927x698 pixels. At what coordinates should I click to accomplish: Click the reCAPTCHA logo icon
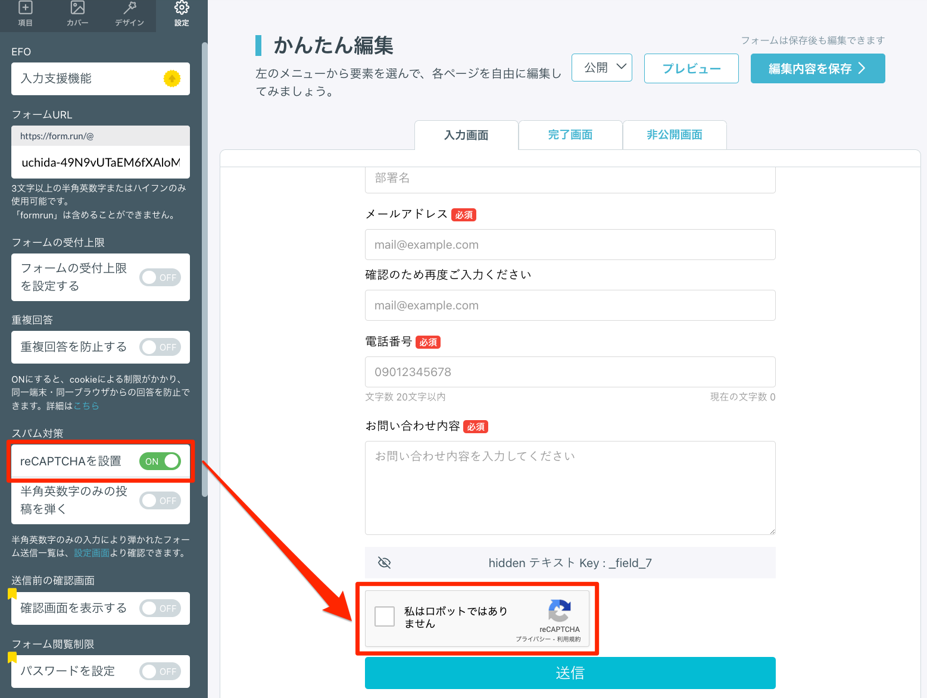[559, 611]
